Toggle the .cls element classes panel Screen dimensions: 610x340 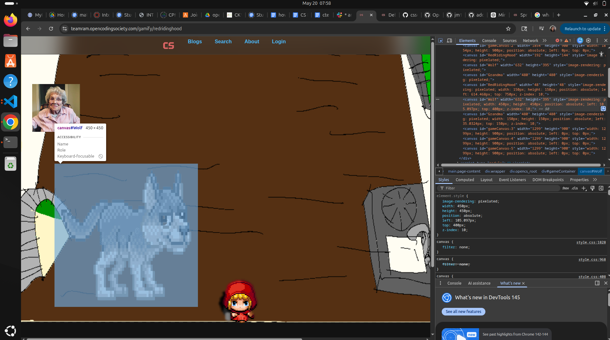pos(575,188)
